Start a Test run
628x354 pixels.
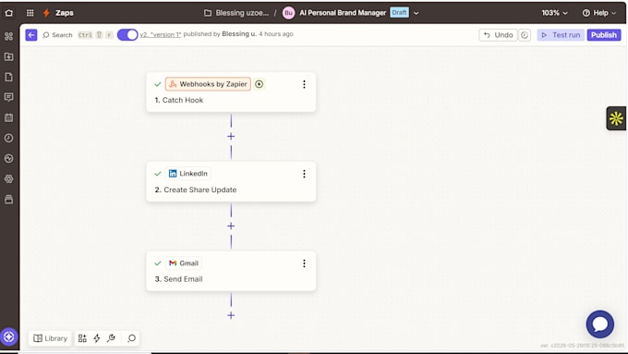[561, 35]
